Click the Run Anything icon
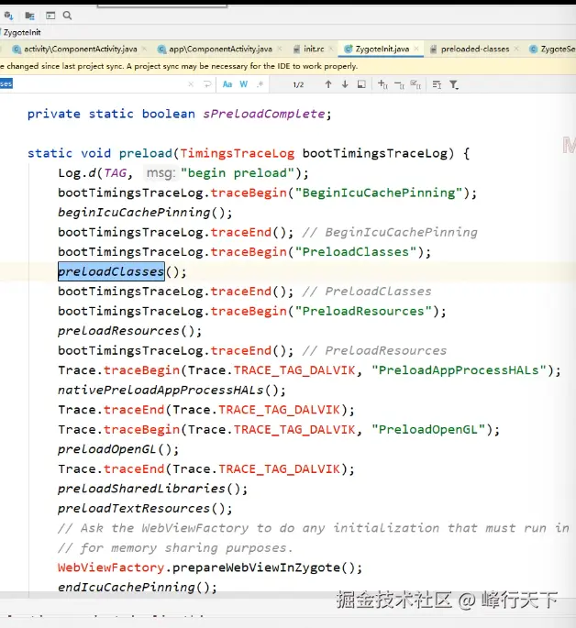 (x=50, y=16)
